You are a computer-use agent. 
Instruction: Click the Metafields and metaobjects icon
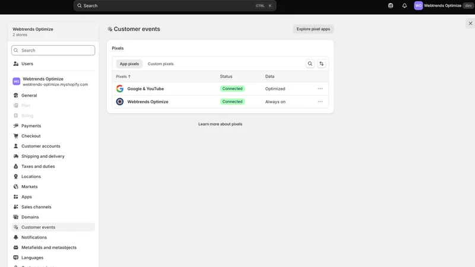[x=16, y=247]
